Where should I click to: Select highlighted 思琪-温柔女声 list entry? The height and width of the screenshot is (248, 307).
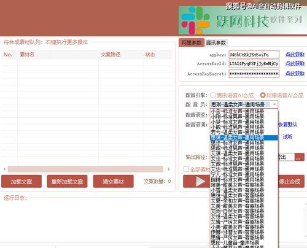tap(244, 138)
